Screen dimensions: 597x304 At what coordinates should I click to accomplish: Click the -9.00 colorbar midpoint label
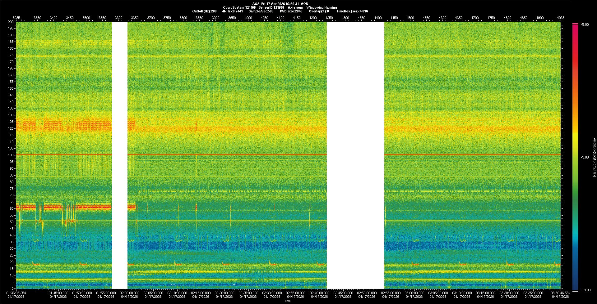(x=585, y=157)
